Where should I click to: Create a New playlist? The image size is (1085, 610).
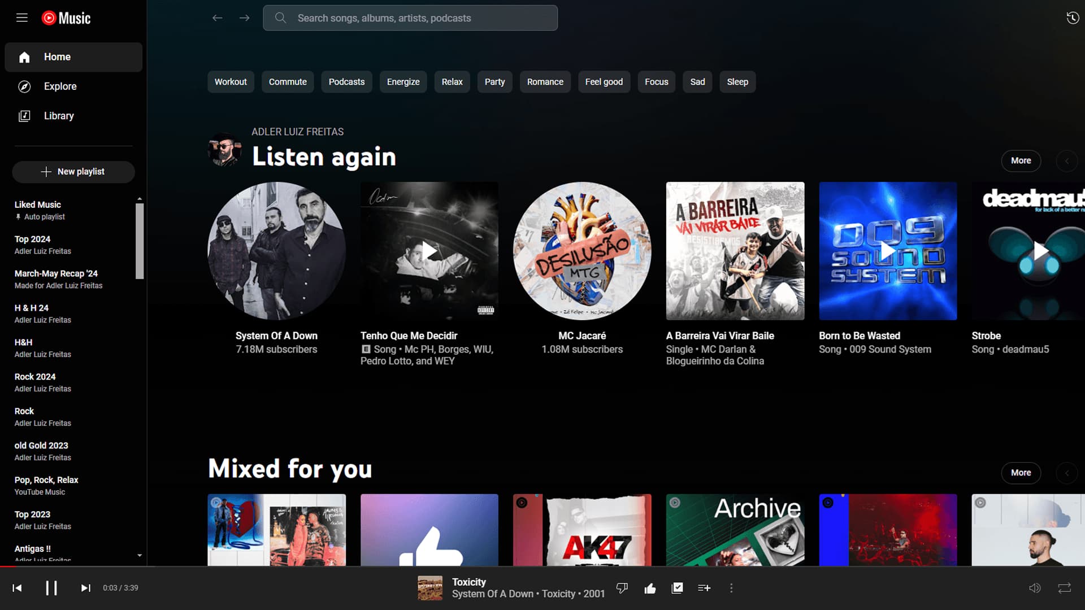[73, 172]
